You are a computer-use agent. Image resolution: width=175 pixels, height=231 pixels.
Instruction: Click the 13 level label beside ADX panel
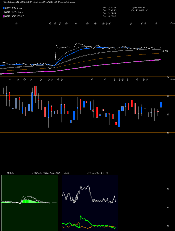click(x=168, y=226)
